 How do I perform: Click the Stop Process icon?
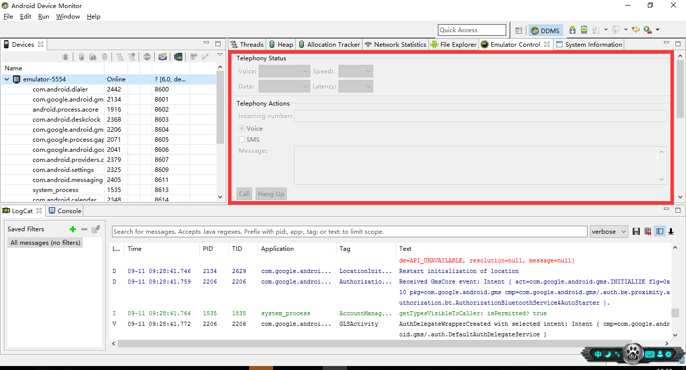tap(147, 57)
